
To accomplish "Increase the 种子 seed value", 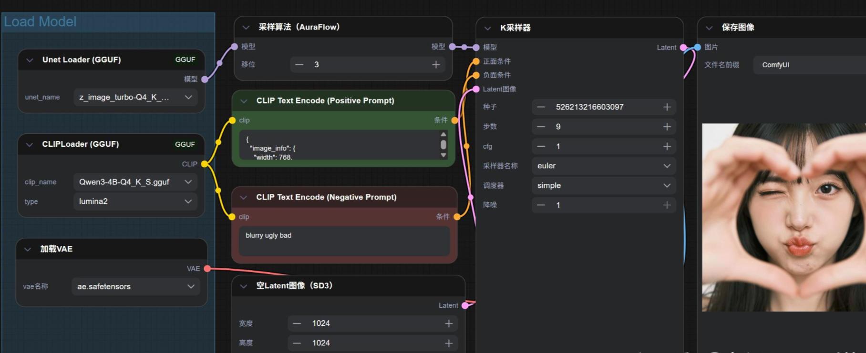I will (667, 107).
